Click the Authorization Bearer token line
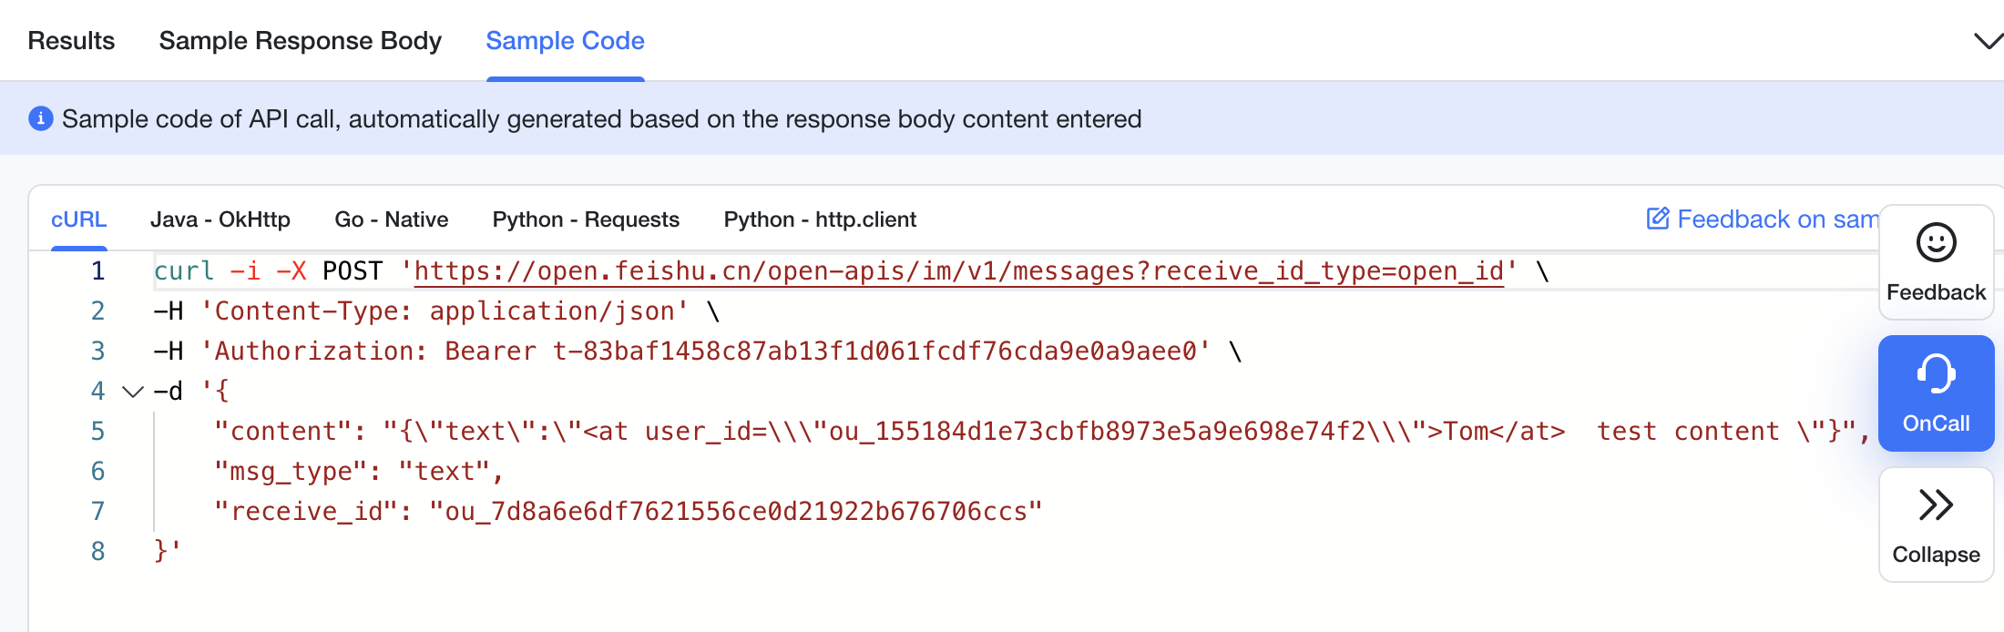Image resolution: width=2004 pixels, height=632 pixels. click(x=706, y=352)
